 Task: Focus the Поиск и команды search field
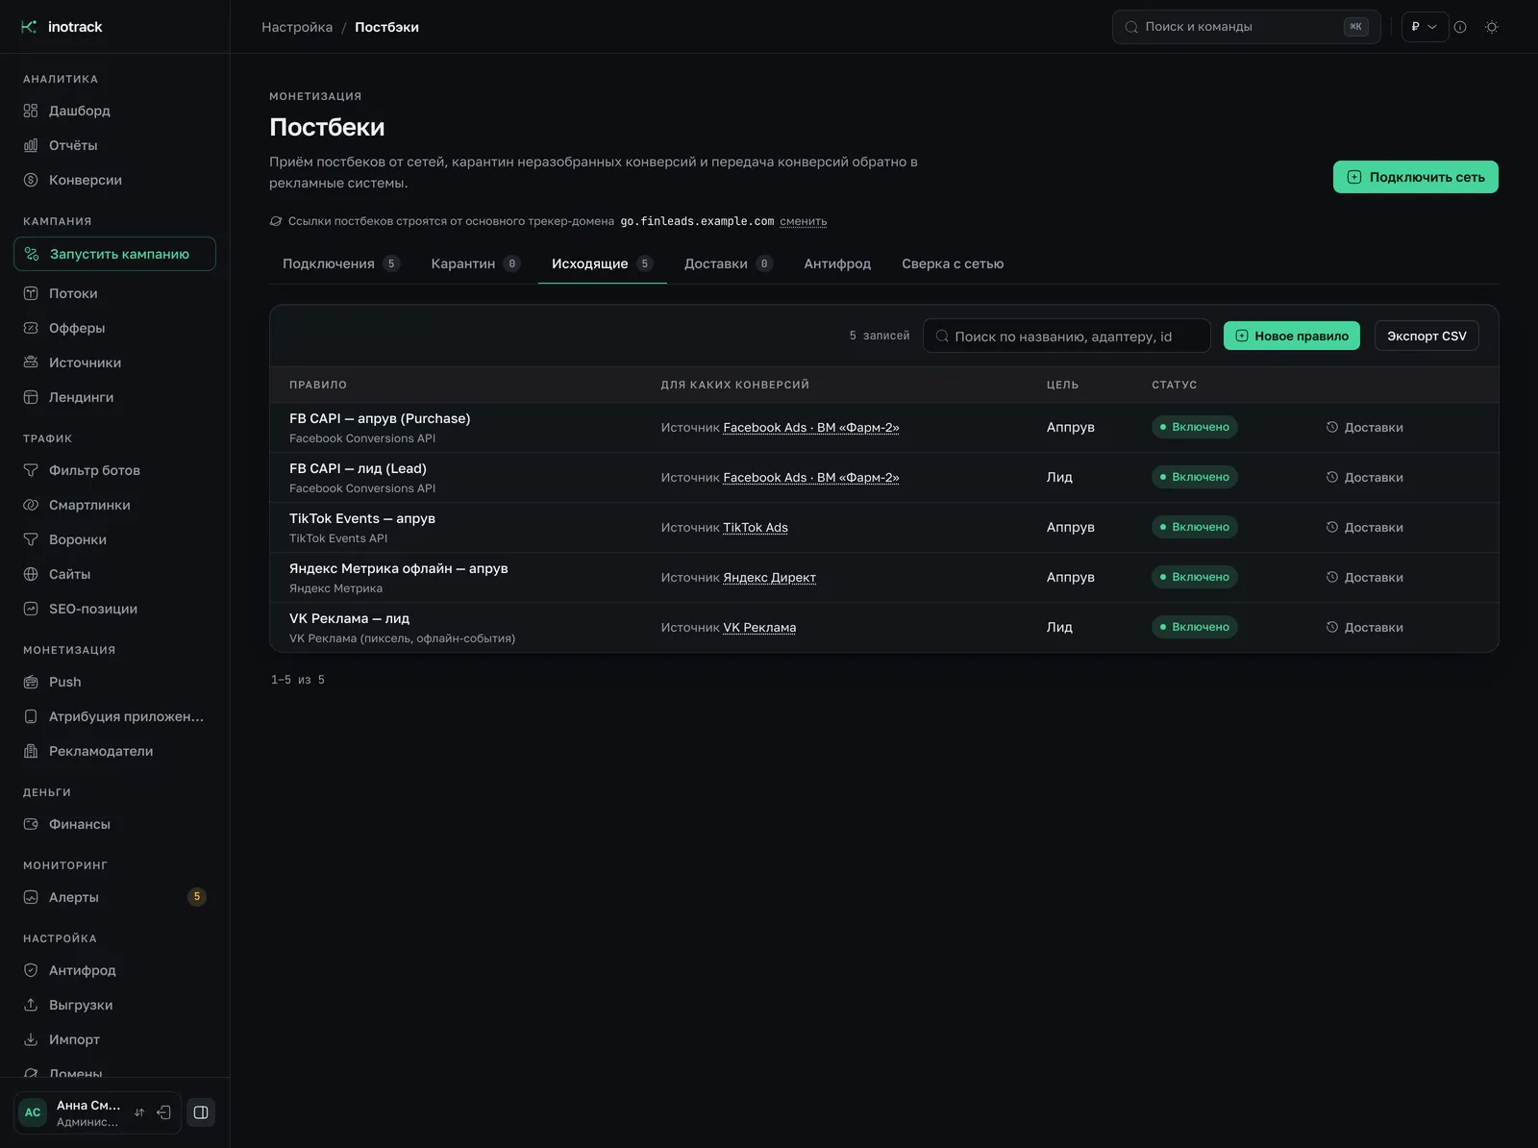tap(1247, 27)
